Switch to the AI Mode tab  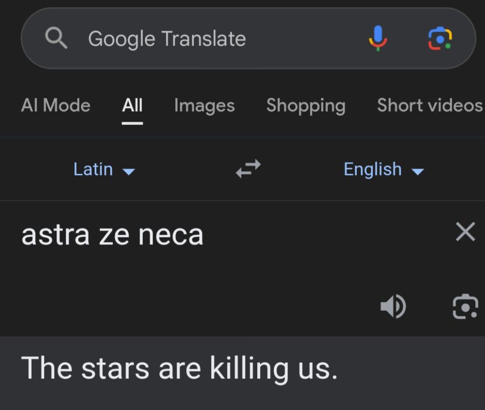(x=55, y=105)
